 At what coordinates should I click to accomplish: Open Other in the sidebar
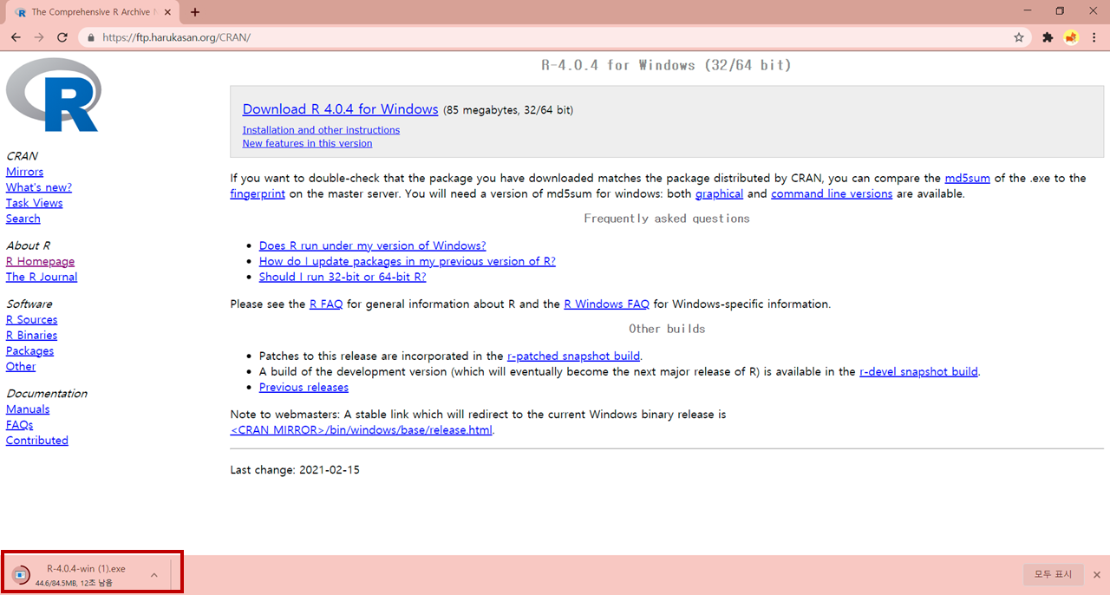(21, 366)
